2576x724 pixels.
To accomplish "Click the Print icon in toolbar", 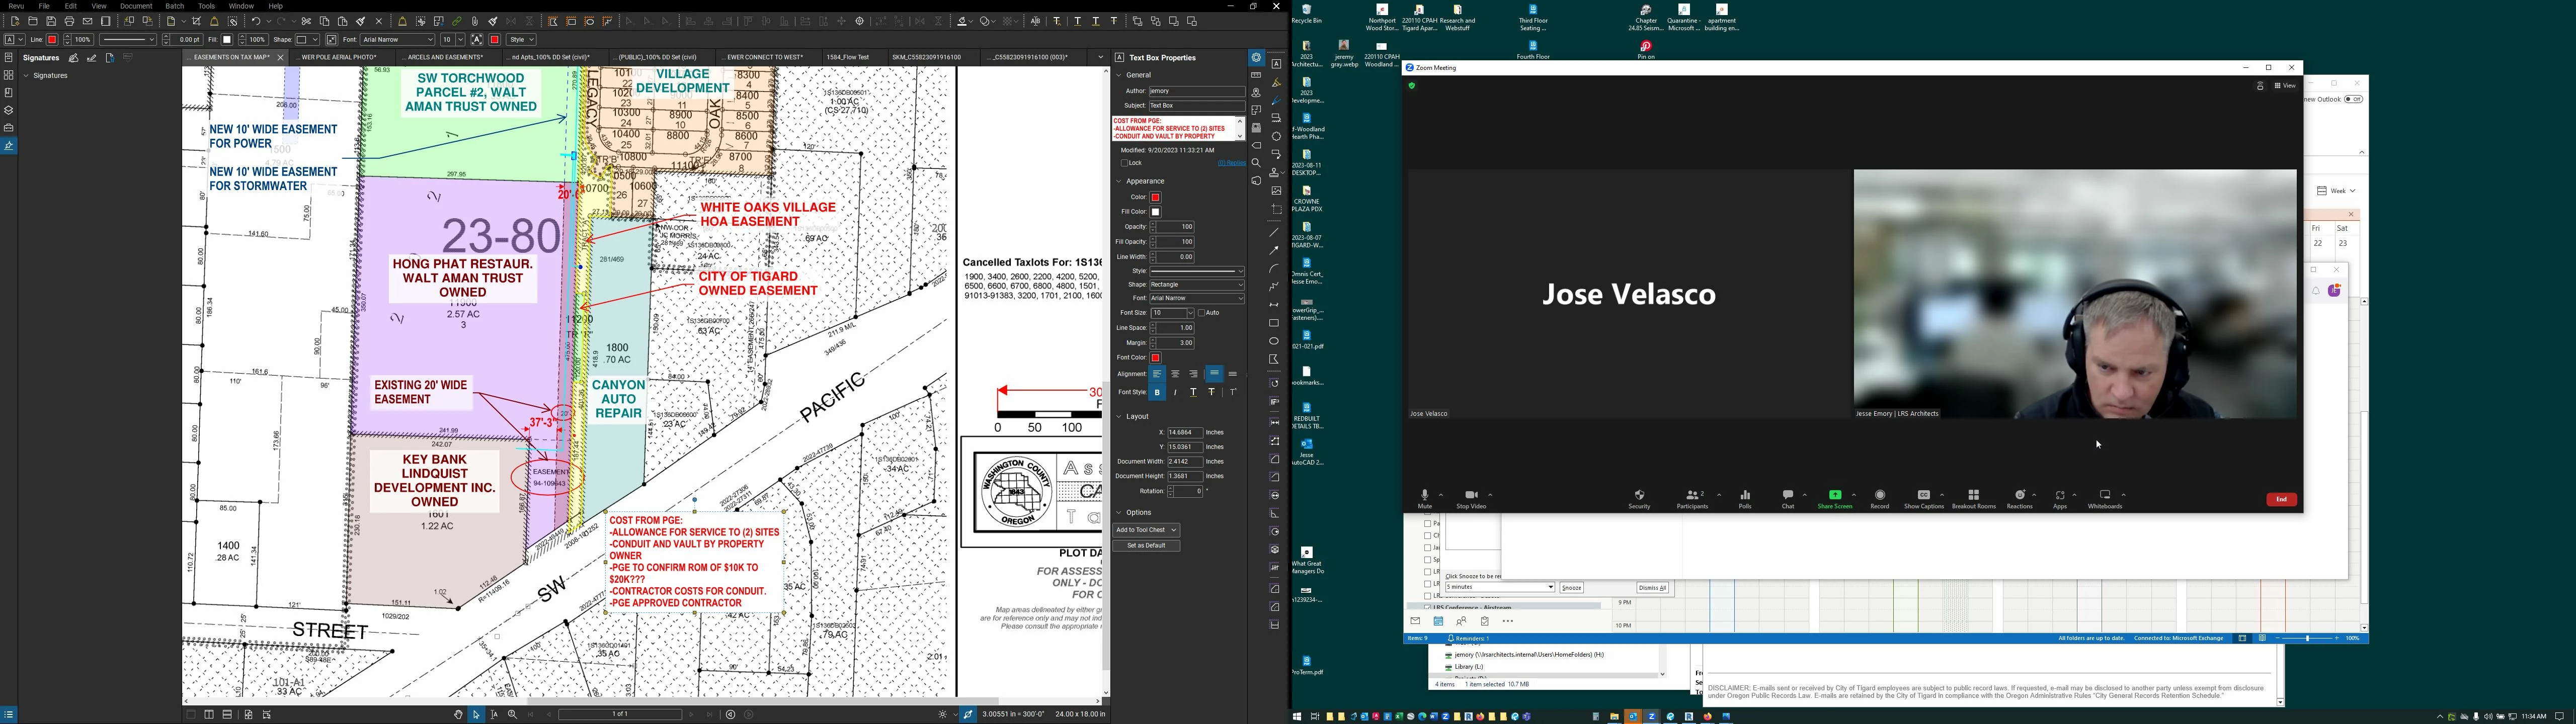I will [70, 21].
